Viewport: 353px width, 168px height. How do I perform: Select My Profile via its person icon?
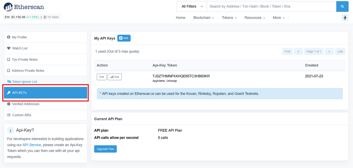click(9, 37)
